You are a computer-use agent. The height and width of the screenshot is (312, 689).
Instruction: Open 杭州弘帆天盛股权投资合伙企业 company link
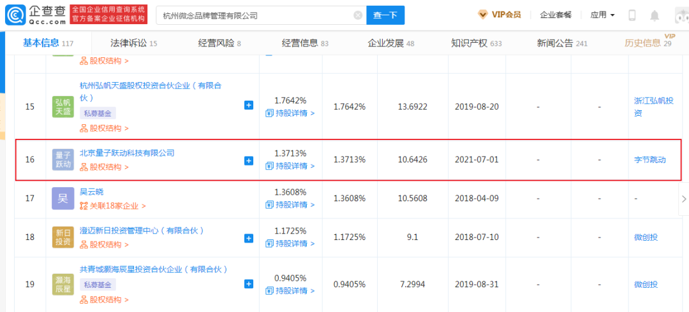[x=151, y=91]
